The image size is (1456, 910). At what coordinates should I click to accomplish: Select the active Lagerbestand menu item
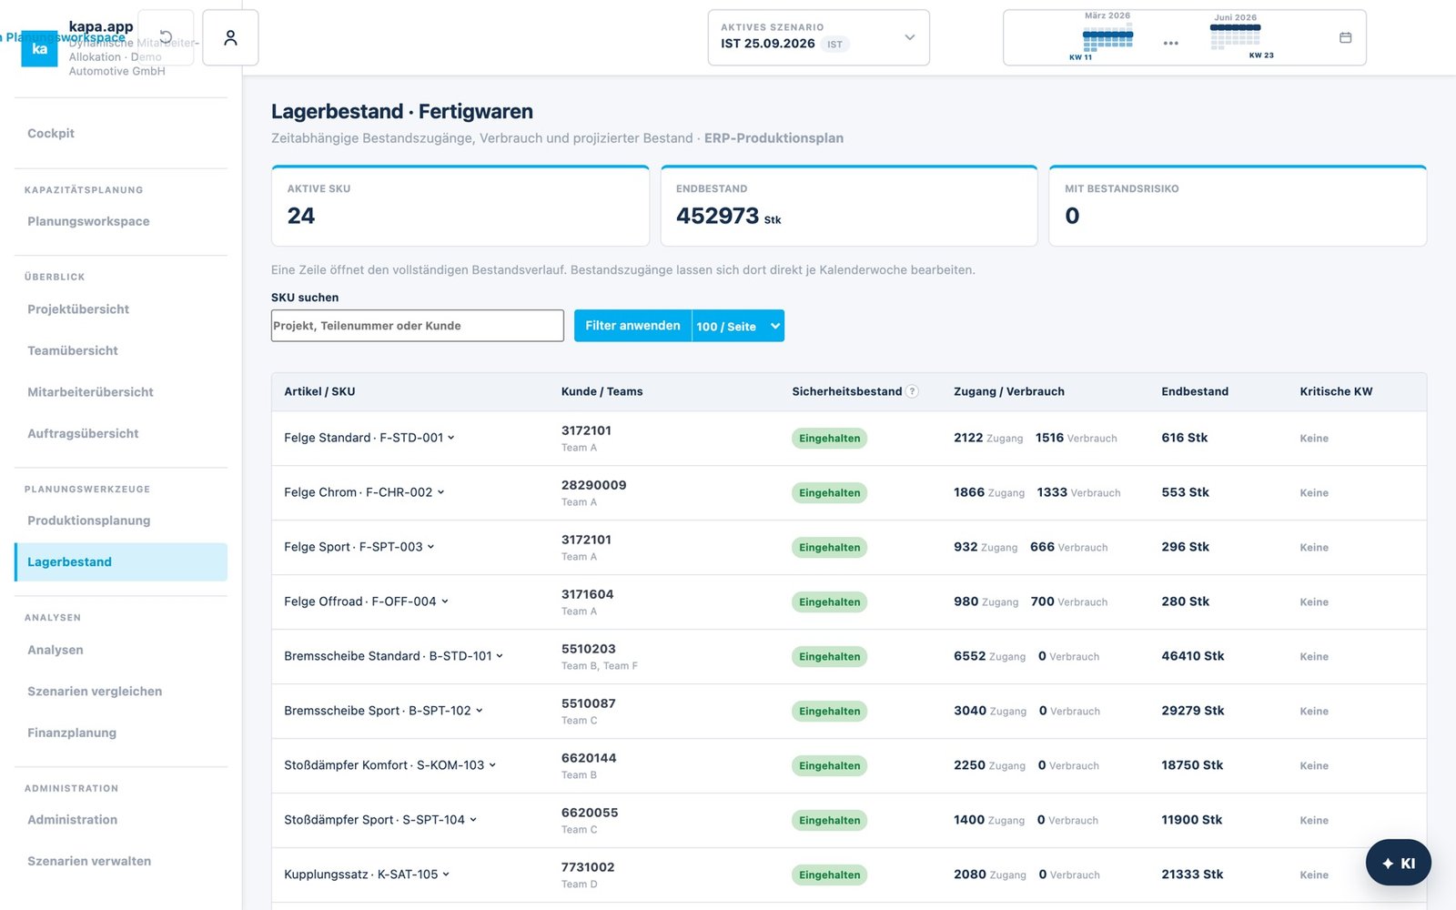[x=121, y=562]
